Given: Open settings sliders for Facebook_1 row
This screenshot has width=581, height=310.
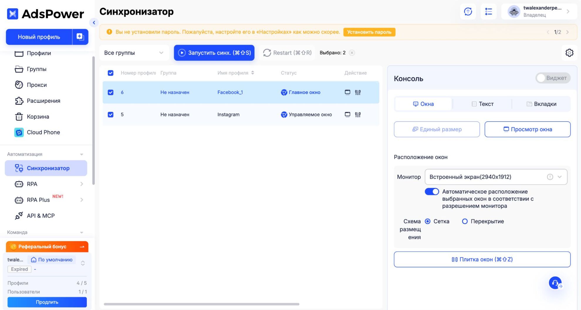Looking at the screenshot, I should pos(358,92).
